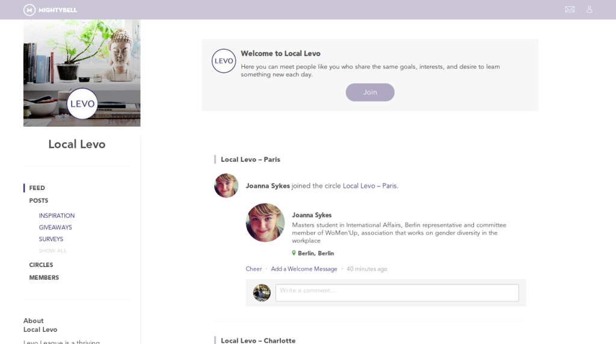This screenshot has width=616, height=344.
Task: Filter posts by Inspiration
Action: (57, 215)
